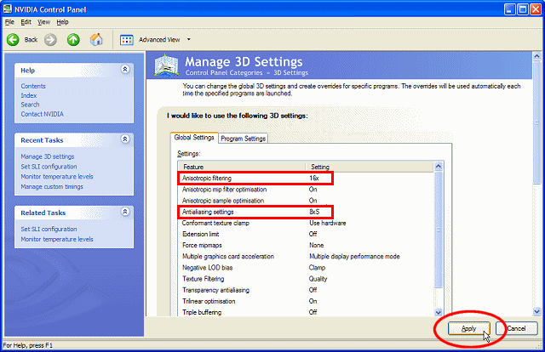This screenshot has width=545, height=352.
Task: Collapse the Help panel chevron
Action: point(125,69)
